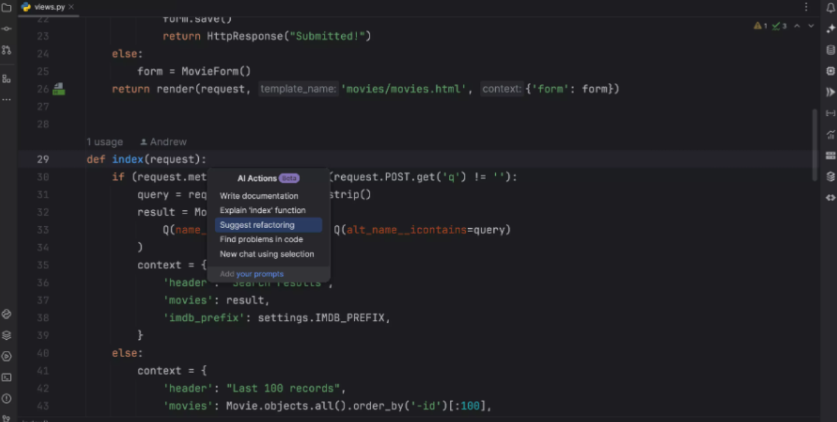This screenshot has height=422, width=837.
Task: Open the Problems tool window
Action: (6, 399)
